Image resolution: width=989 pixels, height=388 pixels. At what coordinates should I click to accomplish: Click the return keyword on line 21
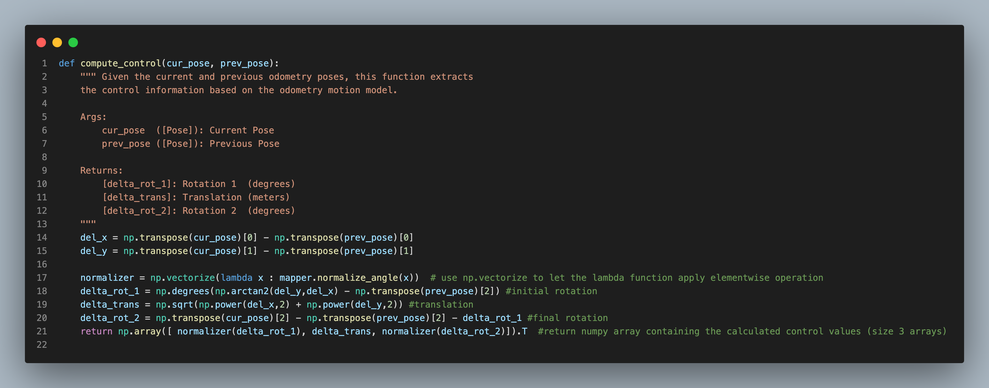tap(96, 332)
